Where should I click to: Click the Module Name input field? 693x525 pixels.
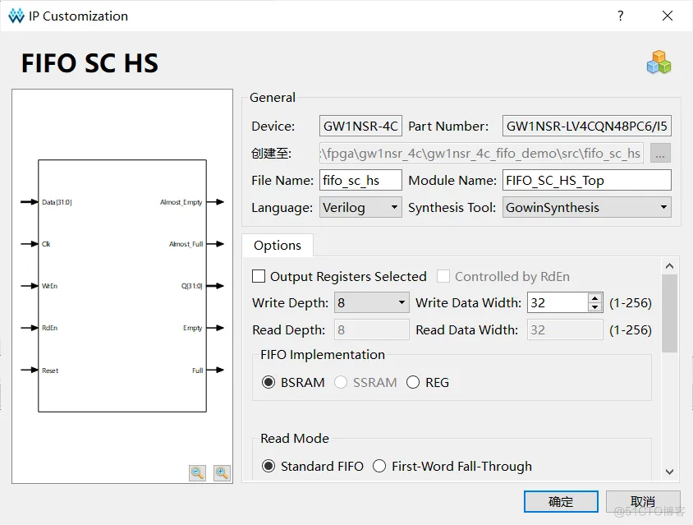tap(586, 181)
